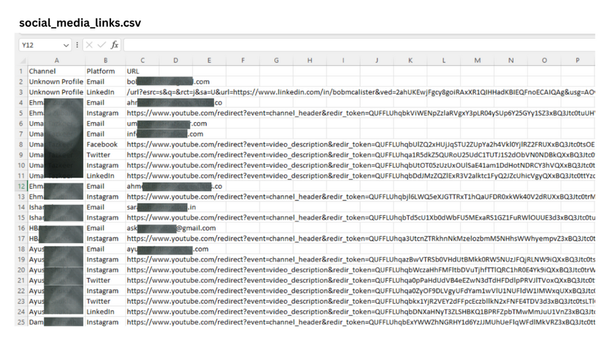Click the Name Box showing Y12
Image resolution: width=610 pixels, height=343 pixels.
click(x=45, y=45)
